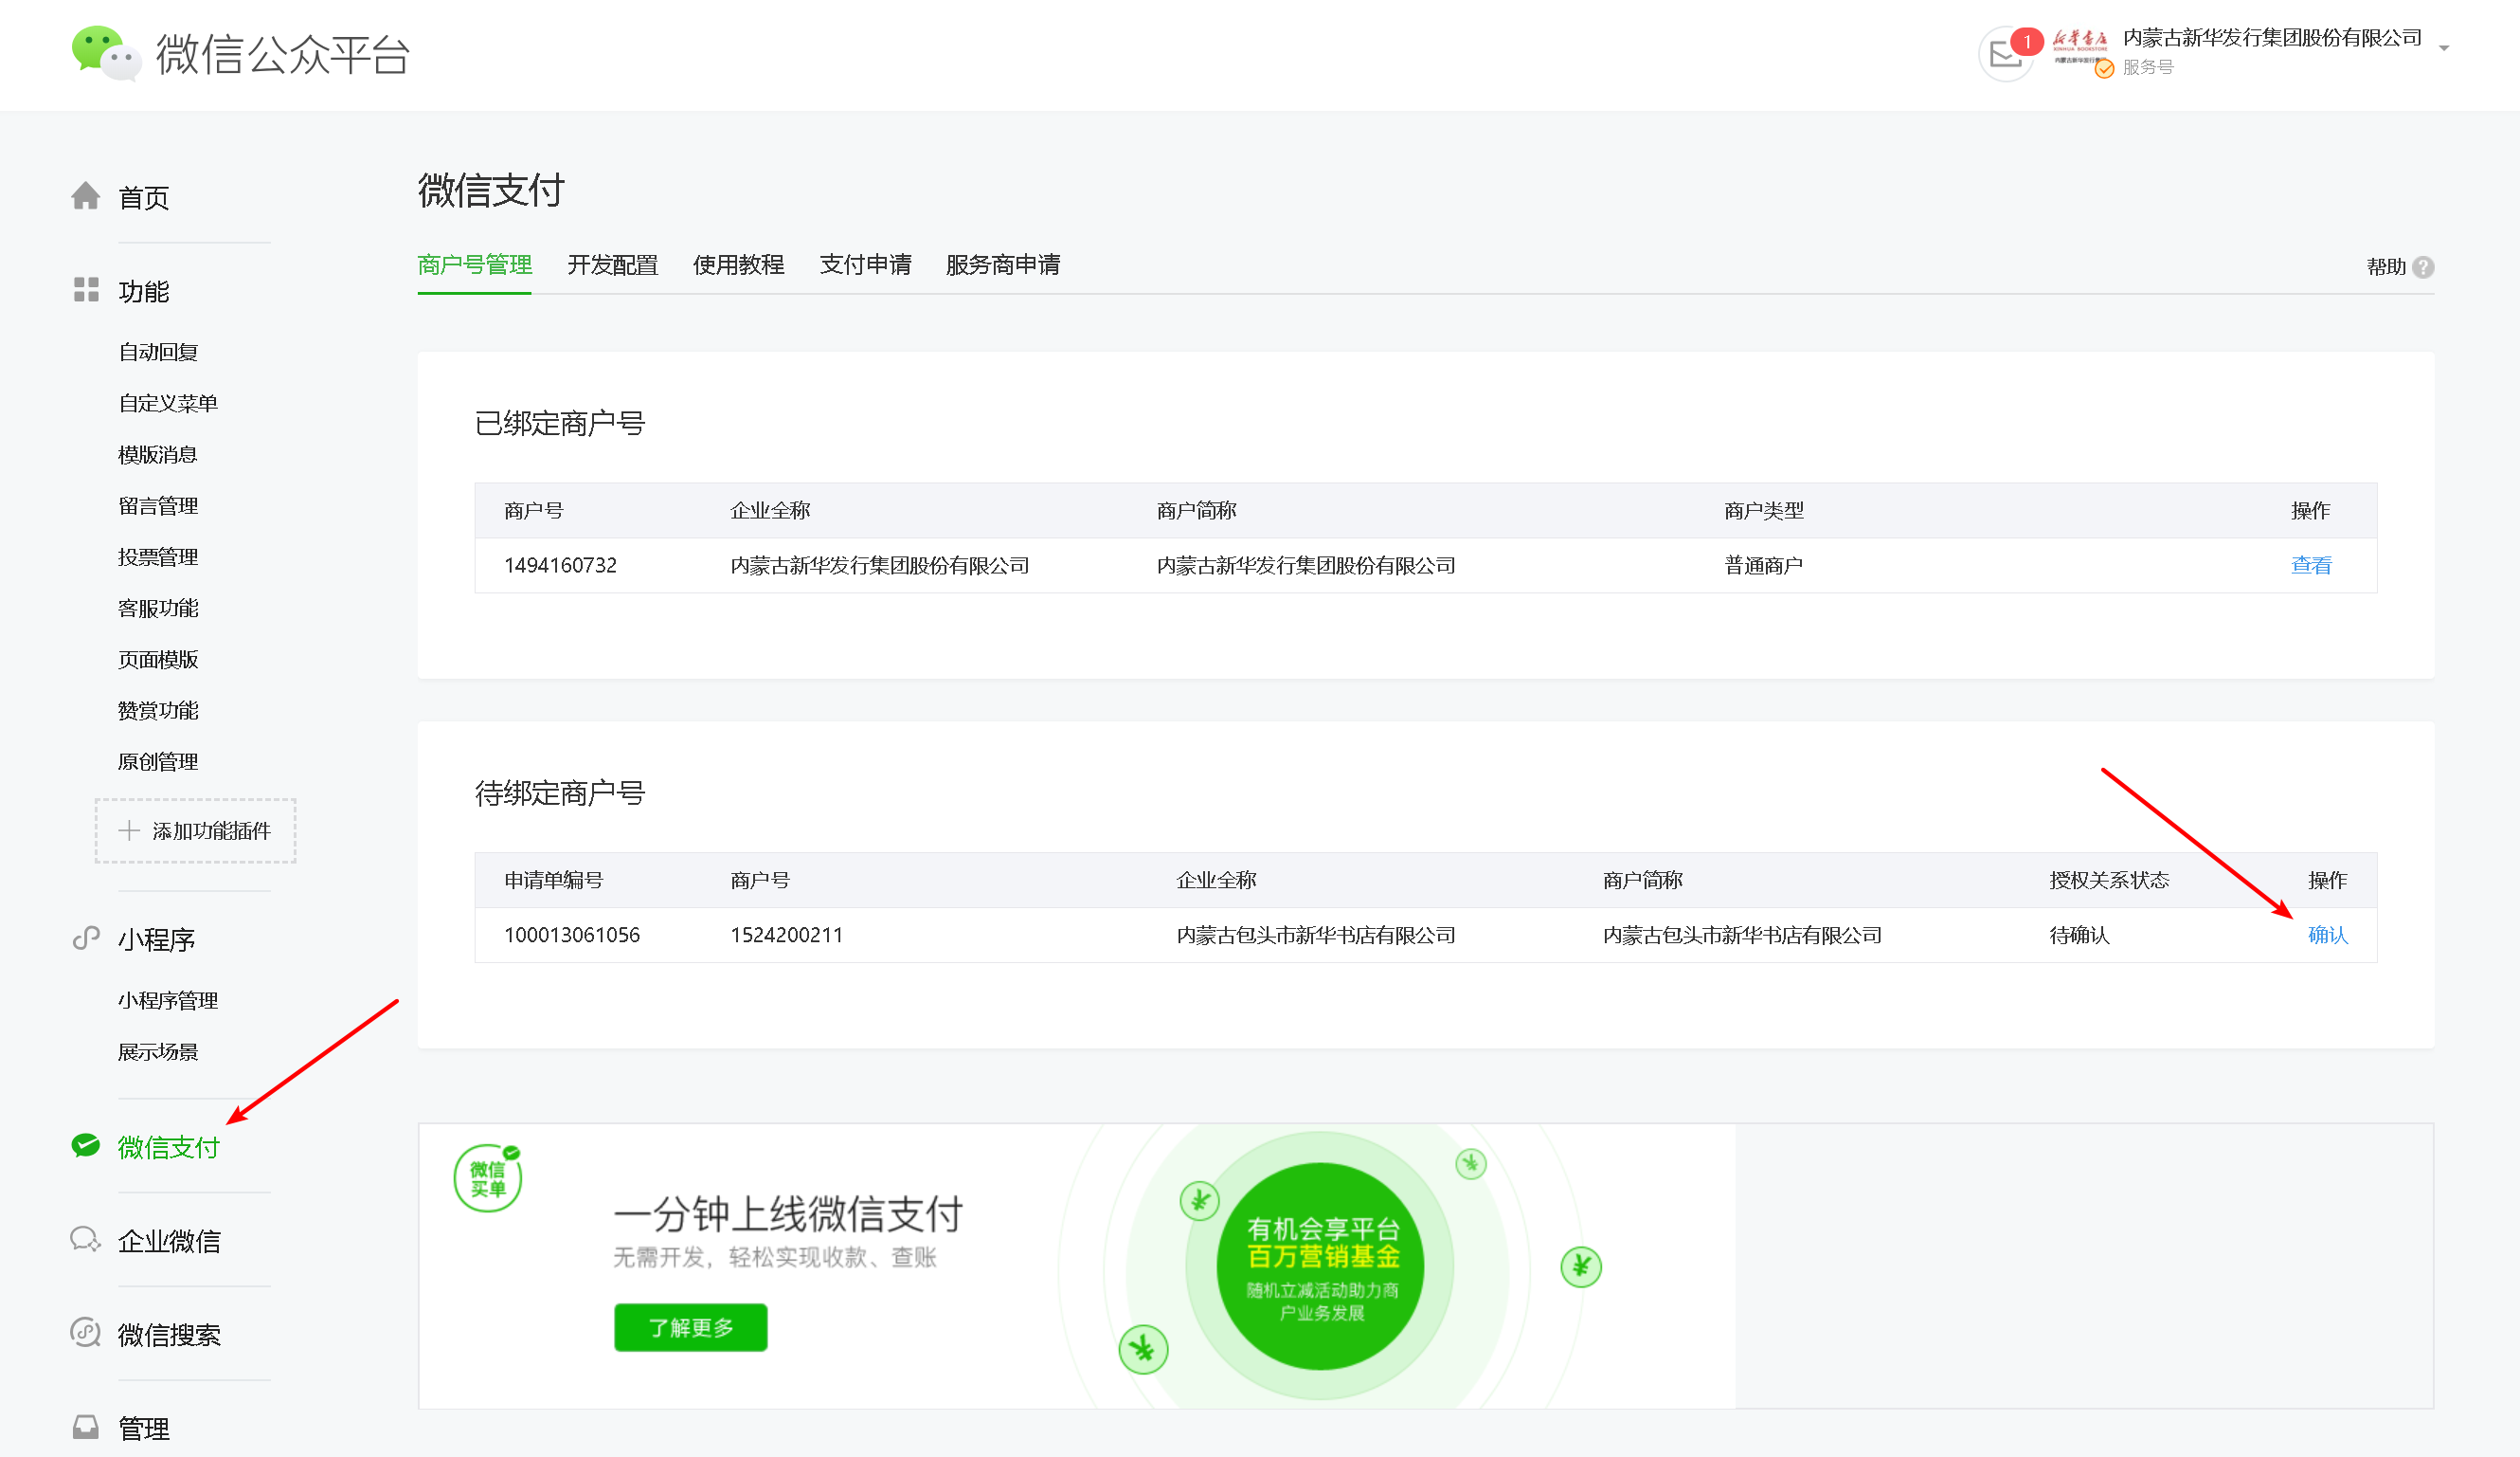Viewport: 2520px width, 1457px height.
Task: Switch to the 开发配置 tab
Action: [612, 265]
